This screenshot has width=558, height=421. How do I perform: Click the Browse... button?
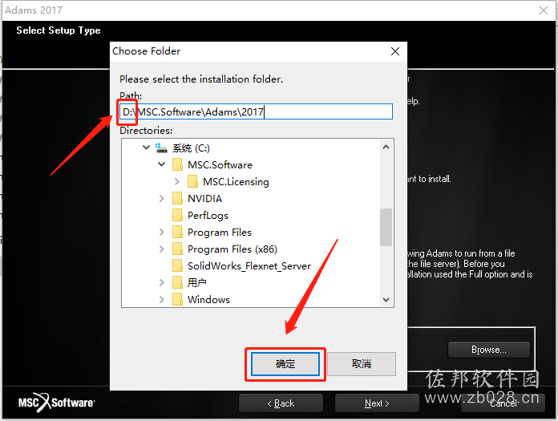[489, 350]
